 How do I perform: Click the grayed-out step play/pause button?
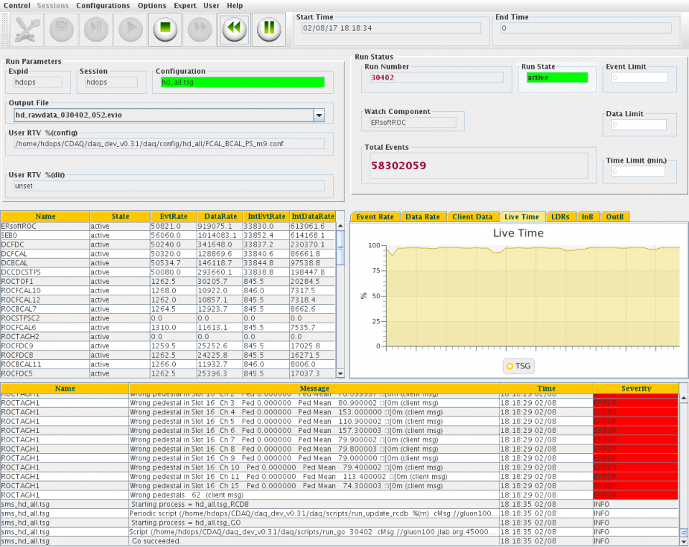[x=95, y=29]
